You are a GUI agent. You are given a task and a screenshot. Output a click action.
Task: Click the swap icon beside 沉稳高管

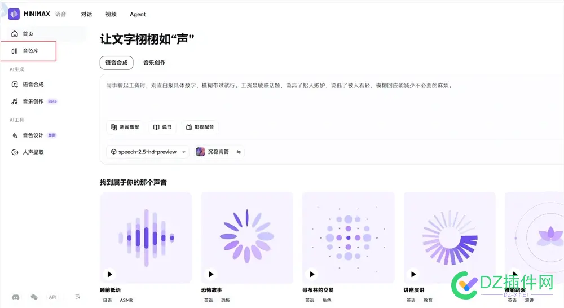[239, 152]
